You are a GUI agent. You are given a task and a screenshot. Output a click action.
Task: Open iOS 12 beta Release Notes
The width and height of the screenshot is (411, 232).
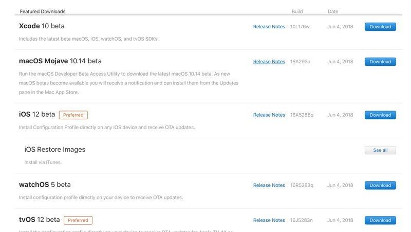click(269, 115)
